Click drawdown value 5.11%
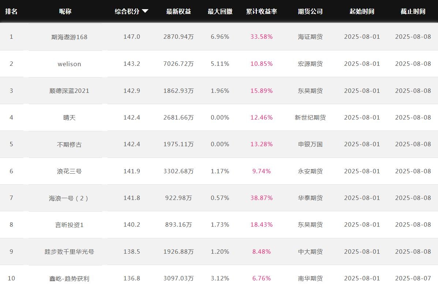 point(220,64)
